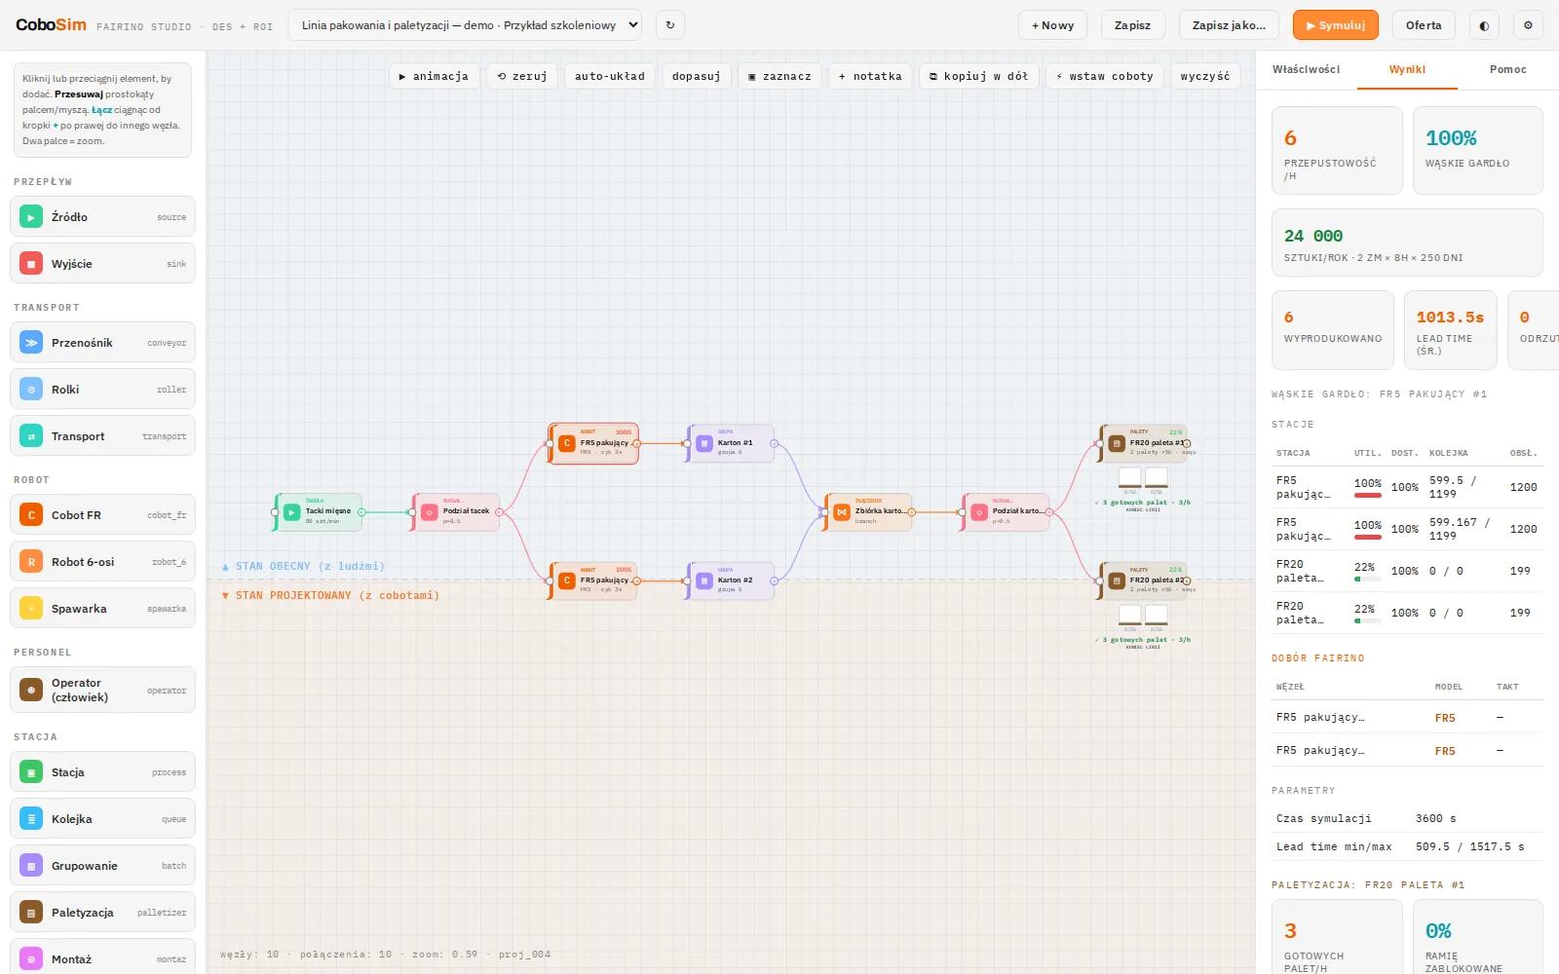This screenshot has width=1559, height=974.
Task: Add an Operator (człowiek) element
Action: [x=102, y=690]
